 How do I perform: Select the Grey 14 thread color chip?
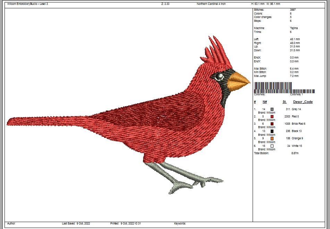[x=272, y=109]
